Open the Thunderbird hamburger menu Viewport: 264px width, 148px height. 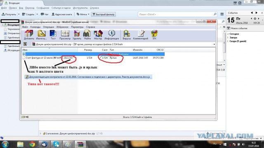[x=222, y=14]
